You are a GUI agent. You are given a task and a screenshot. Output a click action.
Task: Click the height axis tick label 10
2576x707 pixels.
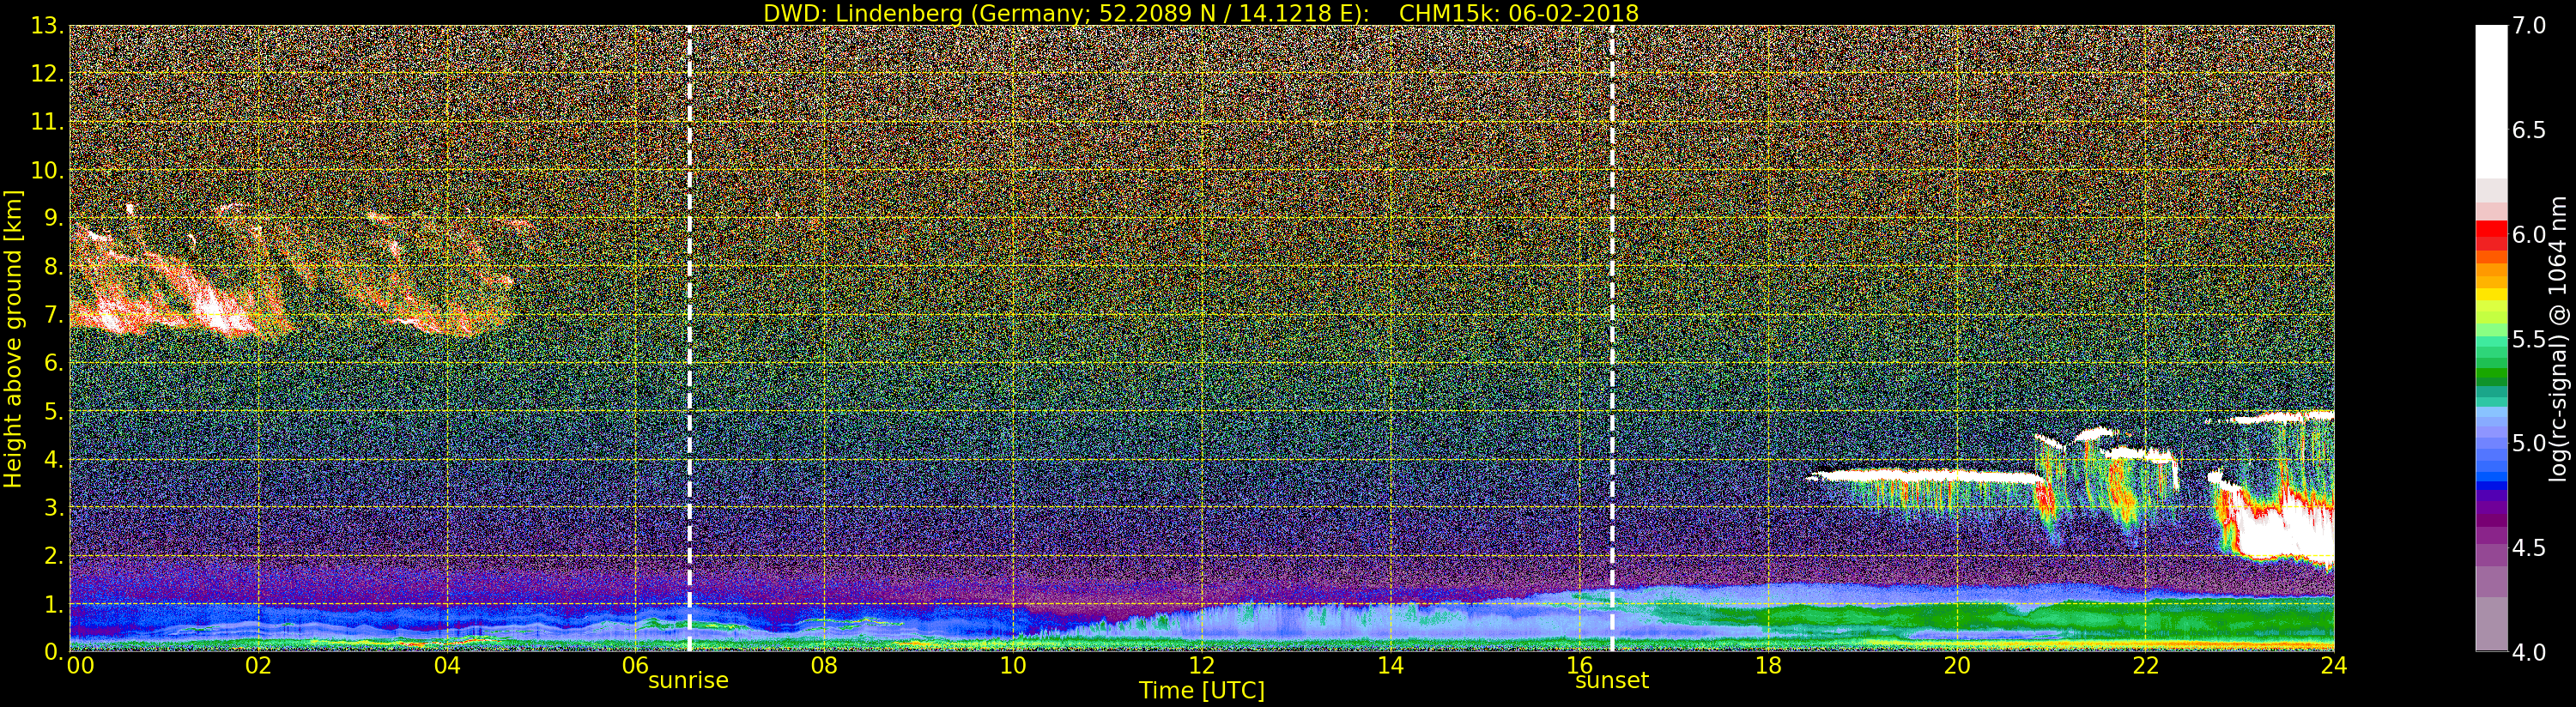(46, 171)
